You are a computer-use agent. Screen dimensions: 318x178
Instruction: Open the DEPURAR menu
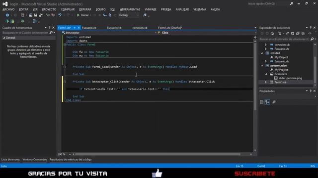[x=85, y=9]
